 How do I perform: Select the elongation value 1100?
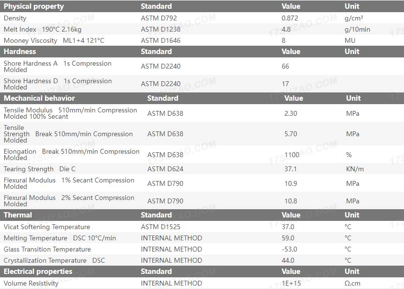click(x=292, y=155)
